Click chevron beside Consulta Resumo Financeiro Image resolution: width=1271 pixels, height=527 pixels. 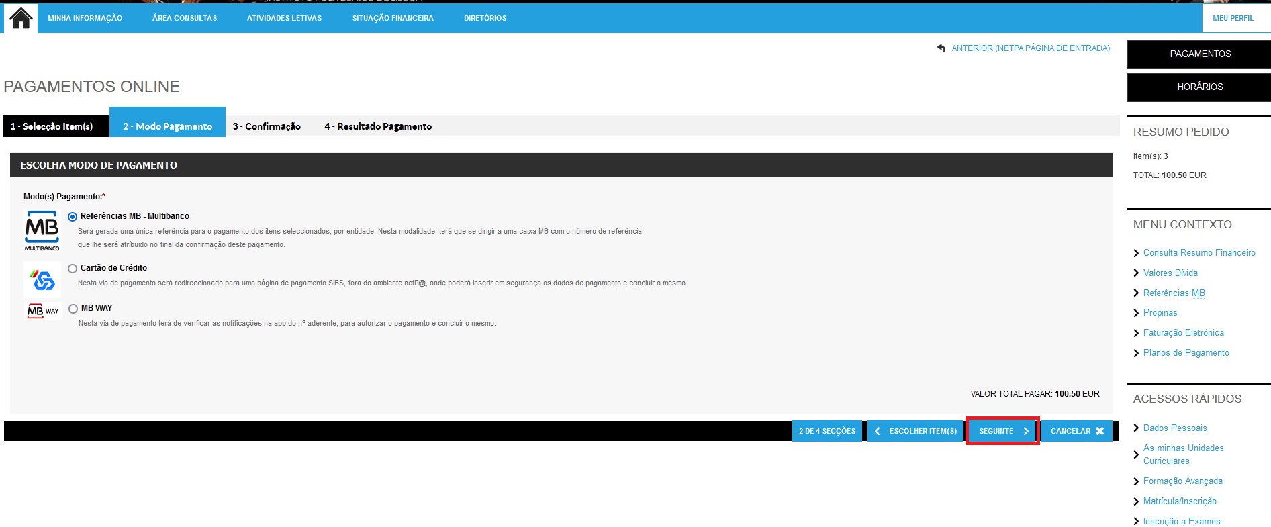pyautogui.click(x=1136, y=253)
